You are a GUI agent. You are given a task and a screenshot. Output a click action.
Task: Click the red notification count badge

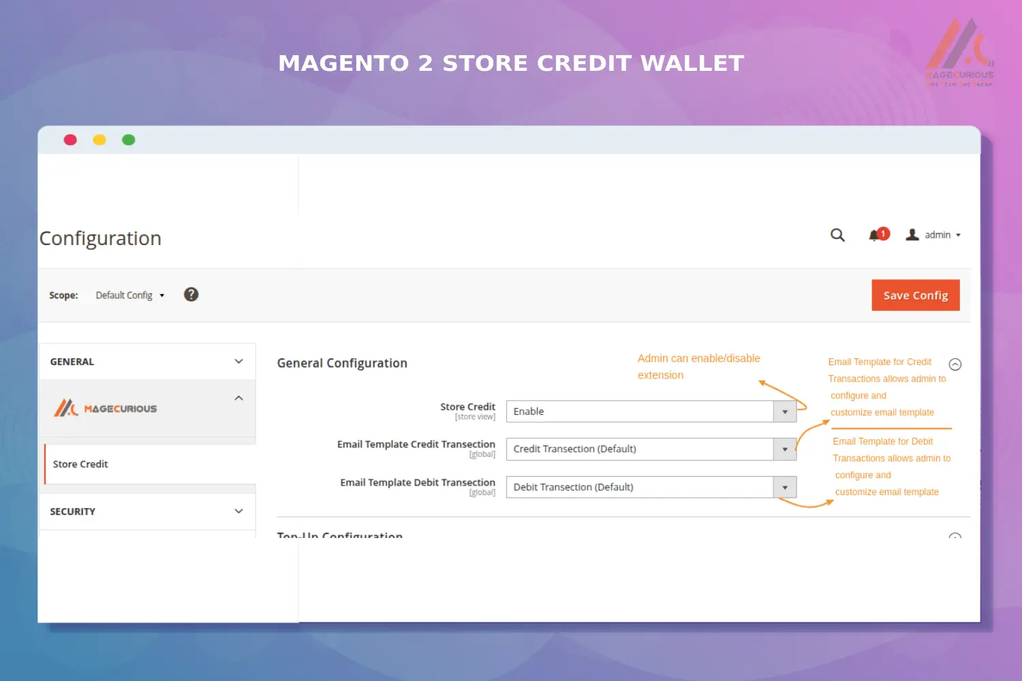coord(884,233)
